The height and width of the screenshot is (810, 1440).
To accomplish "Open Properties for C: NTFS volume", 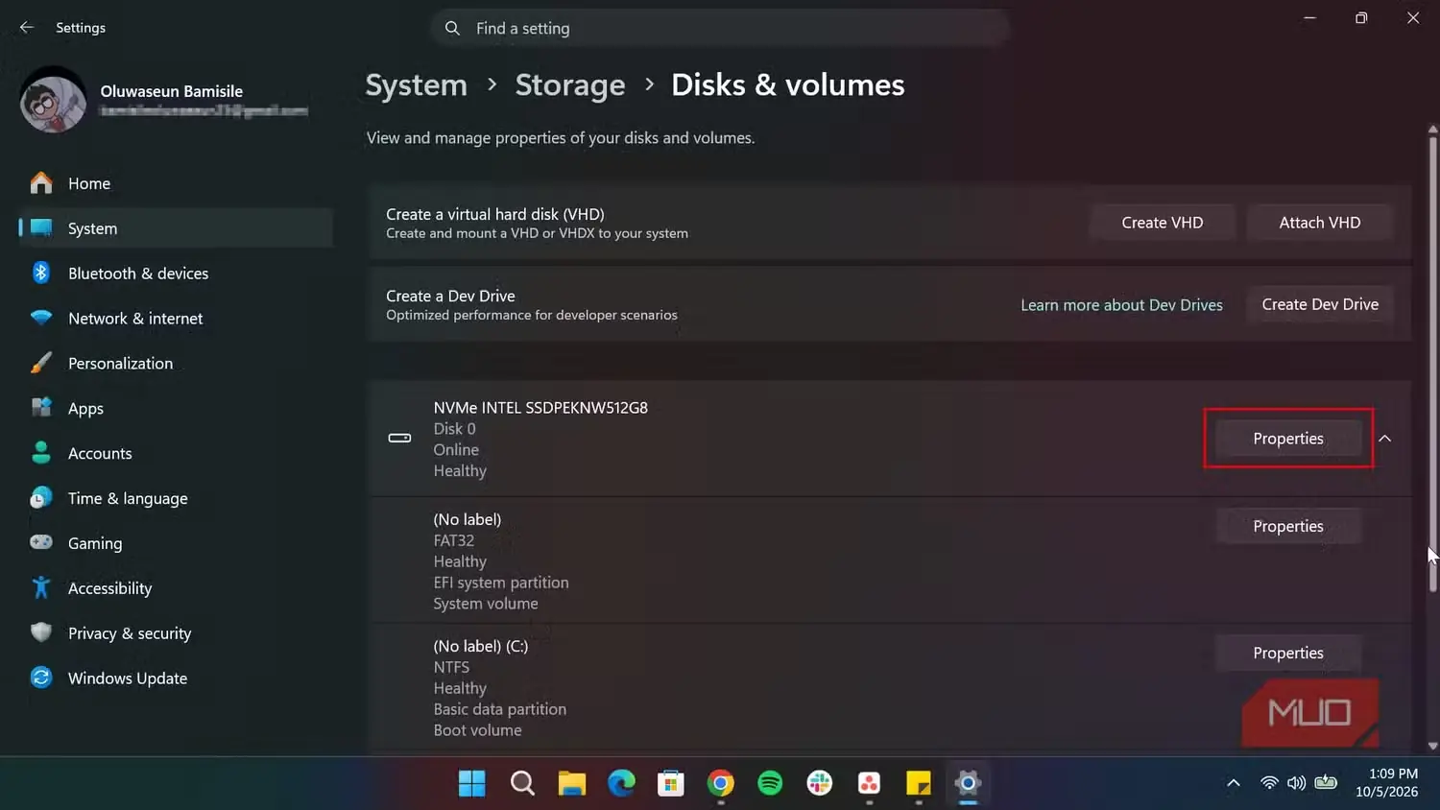I will coord(1288,653).
